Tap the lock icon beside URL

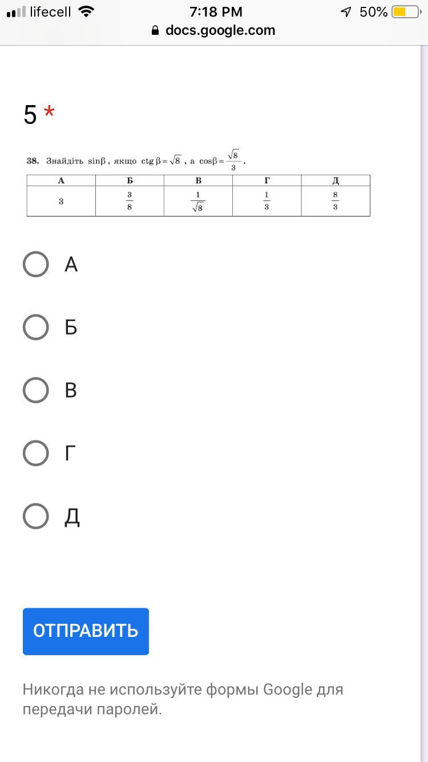point(155,31)
